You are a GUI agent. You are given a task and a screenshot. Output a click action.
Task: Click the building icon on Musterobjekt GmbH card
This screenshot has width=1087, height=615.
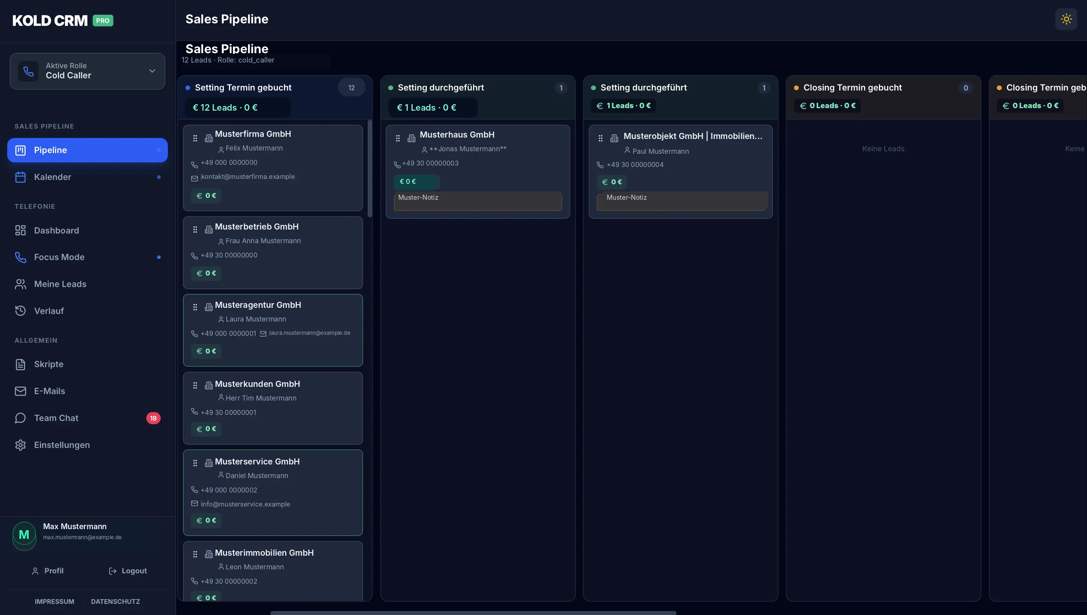(615, 138)
